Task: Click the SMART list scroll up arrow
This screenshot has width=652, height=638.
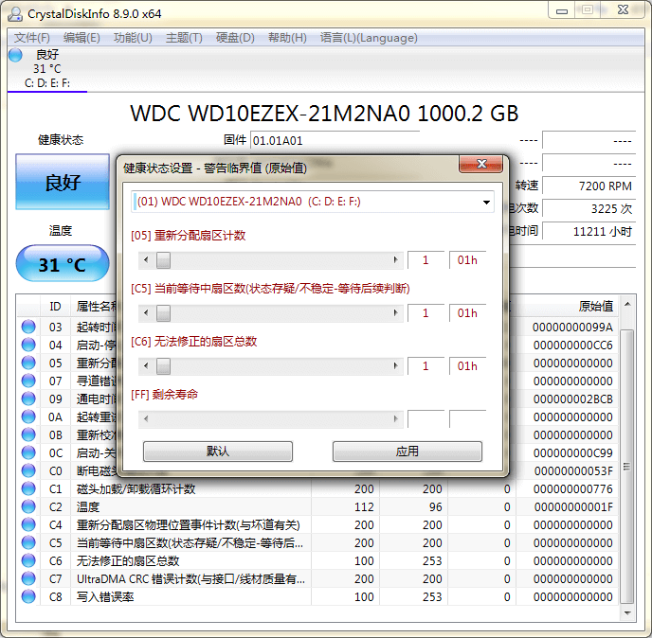Action: [627, 305]
